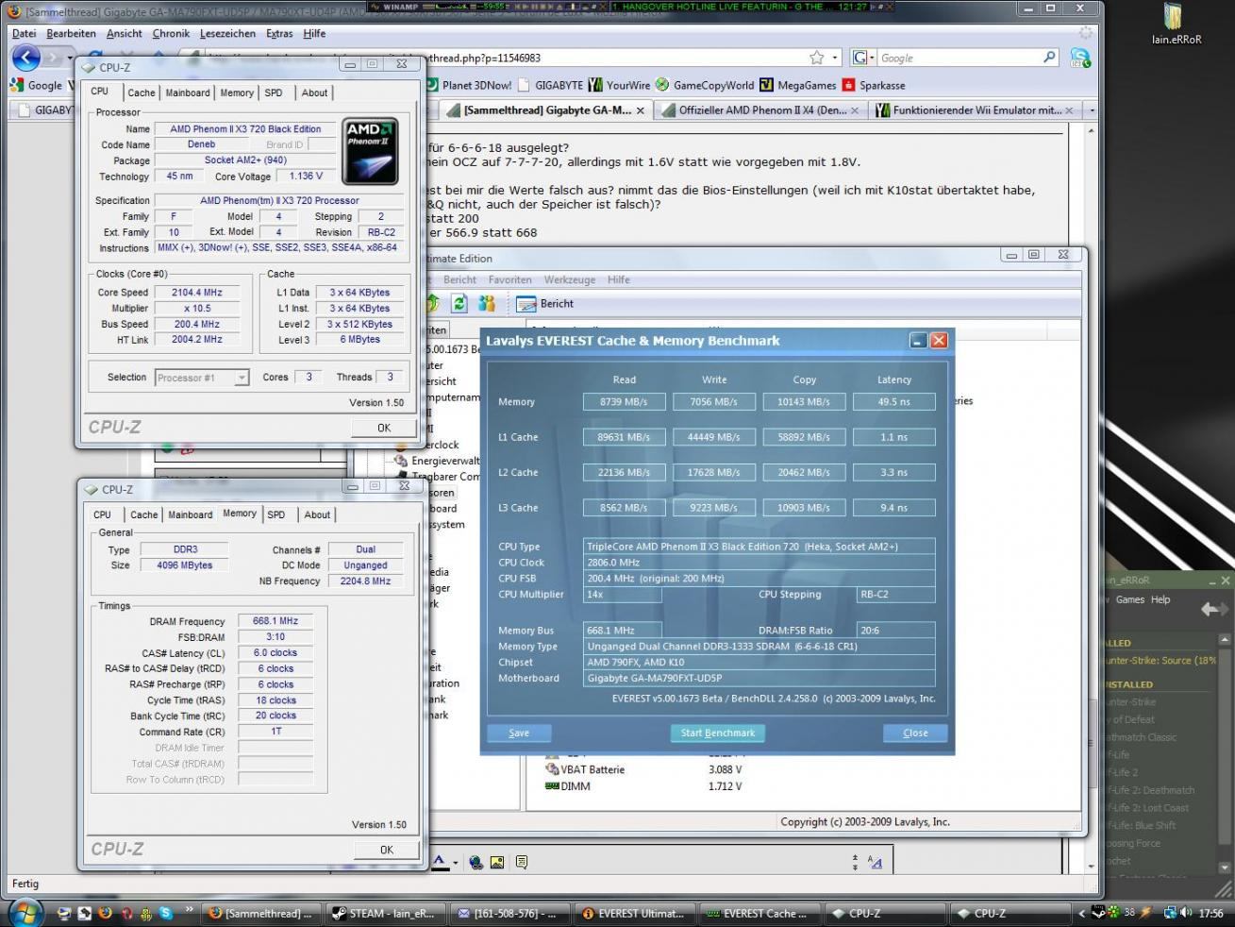Open the URL bar history dropdown arrow

click(835, 58)
